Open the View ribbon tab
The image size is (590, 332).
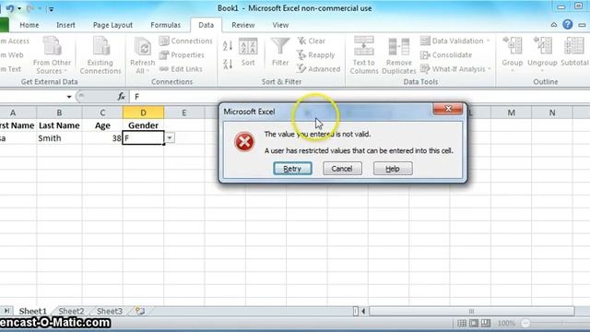[x=280, y=25]
